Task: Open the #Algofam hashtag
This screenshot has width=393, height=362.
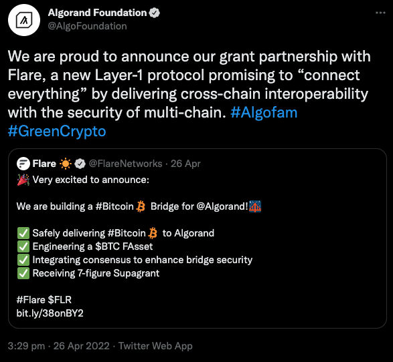Action: 264,112
